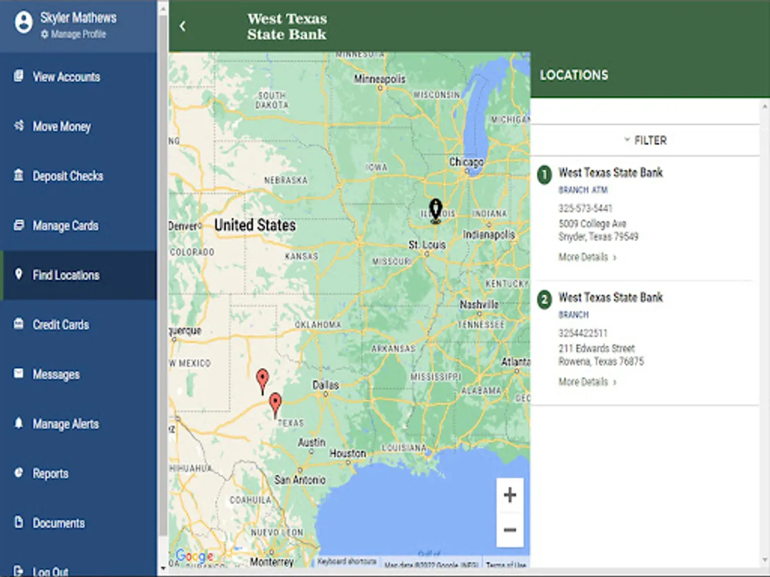Click the Manage Cards icon
This screenshot has height=577, width=770.
(x=18, y=226)
